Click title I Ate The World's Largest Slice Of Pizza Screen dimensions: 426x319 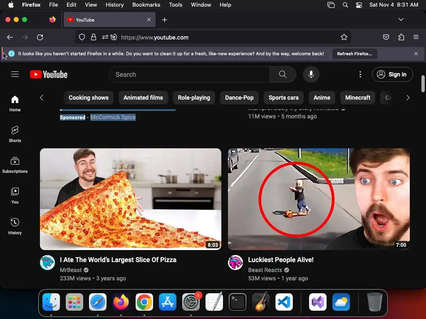(118, 260)
